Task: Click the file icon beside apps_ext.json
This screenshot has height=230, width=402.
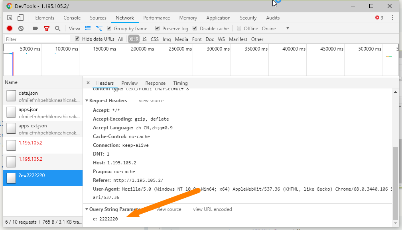Action: [x=11, y=129]
